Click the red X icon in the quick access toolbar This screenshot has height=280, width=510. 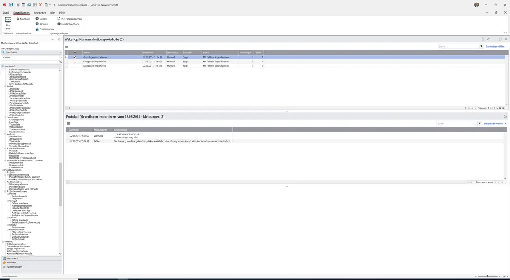pos(40,5)
